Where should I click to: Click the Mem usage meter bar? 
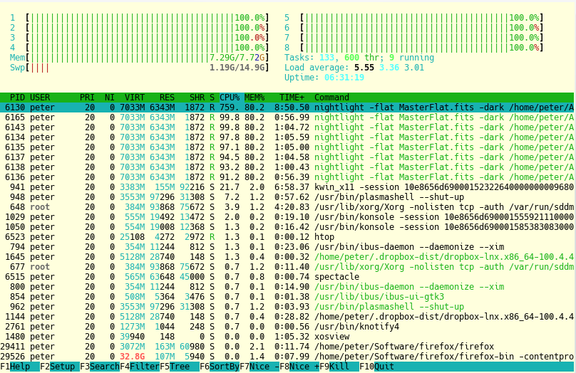(x=140, y=58)
